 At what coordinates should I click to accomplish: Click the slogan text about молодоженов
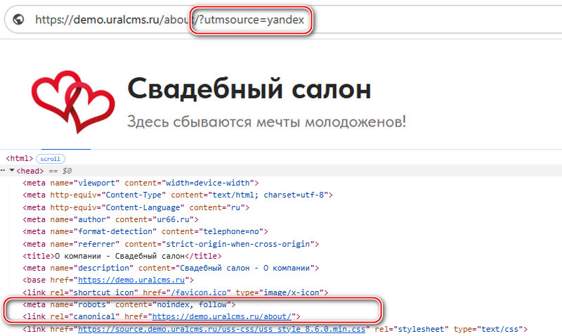coord(266,122)
